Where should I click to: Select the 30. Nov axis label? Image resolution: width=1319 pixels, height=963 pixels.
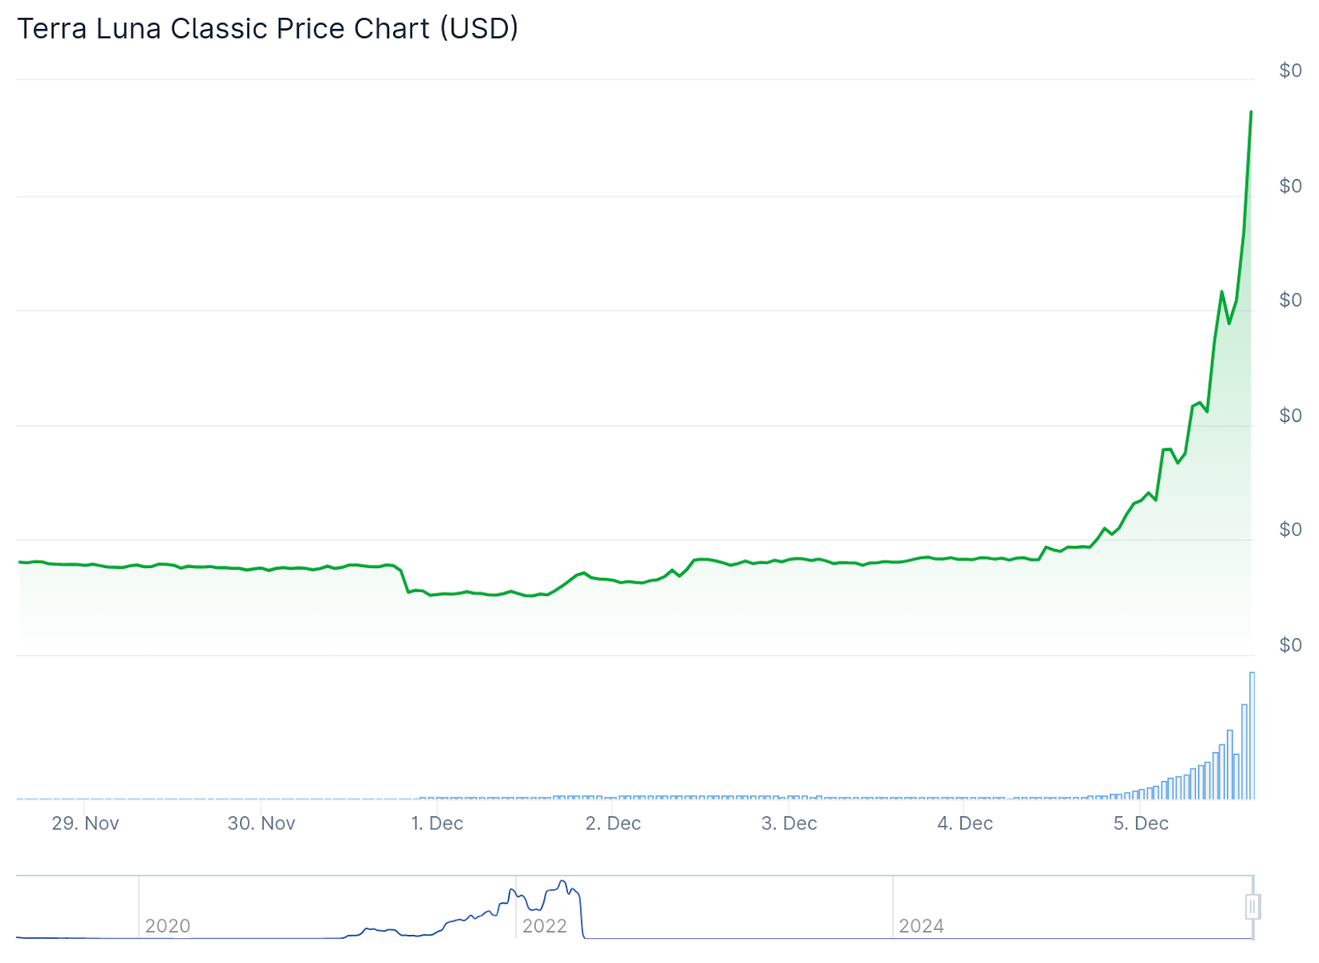pyautogui.click(x=261, y=823)
